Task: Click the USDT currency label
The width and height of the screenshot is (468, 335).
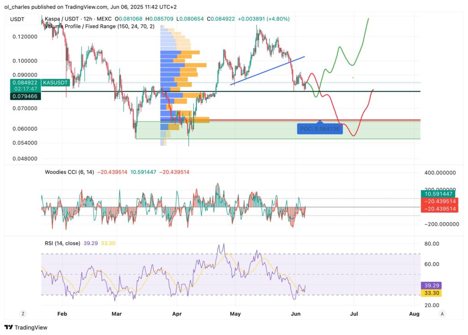Action: tap(16, 19)
